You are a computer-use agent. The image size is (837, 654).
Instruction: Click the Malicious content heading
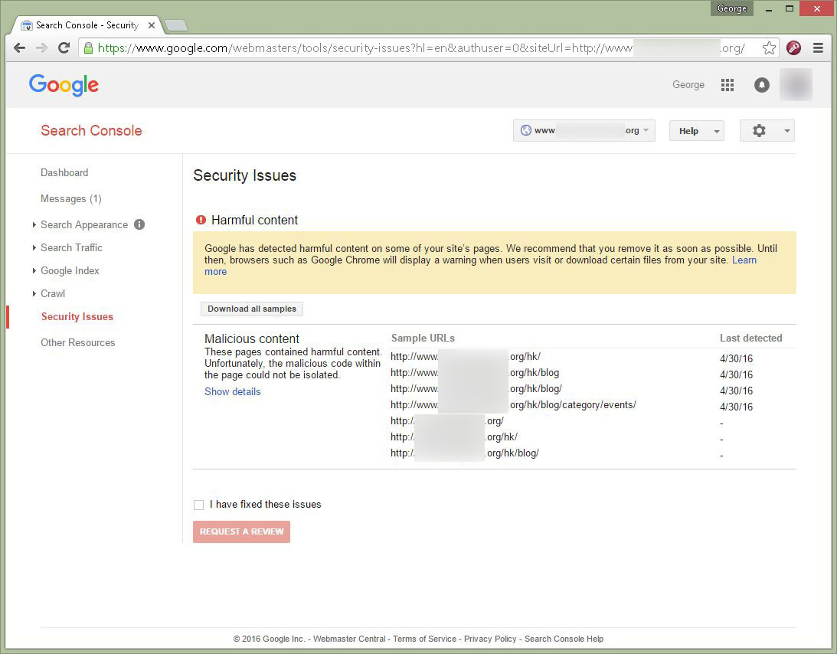(x=252, y=339)
